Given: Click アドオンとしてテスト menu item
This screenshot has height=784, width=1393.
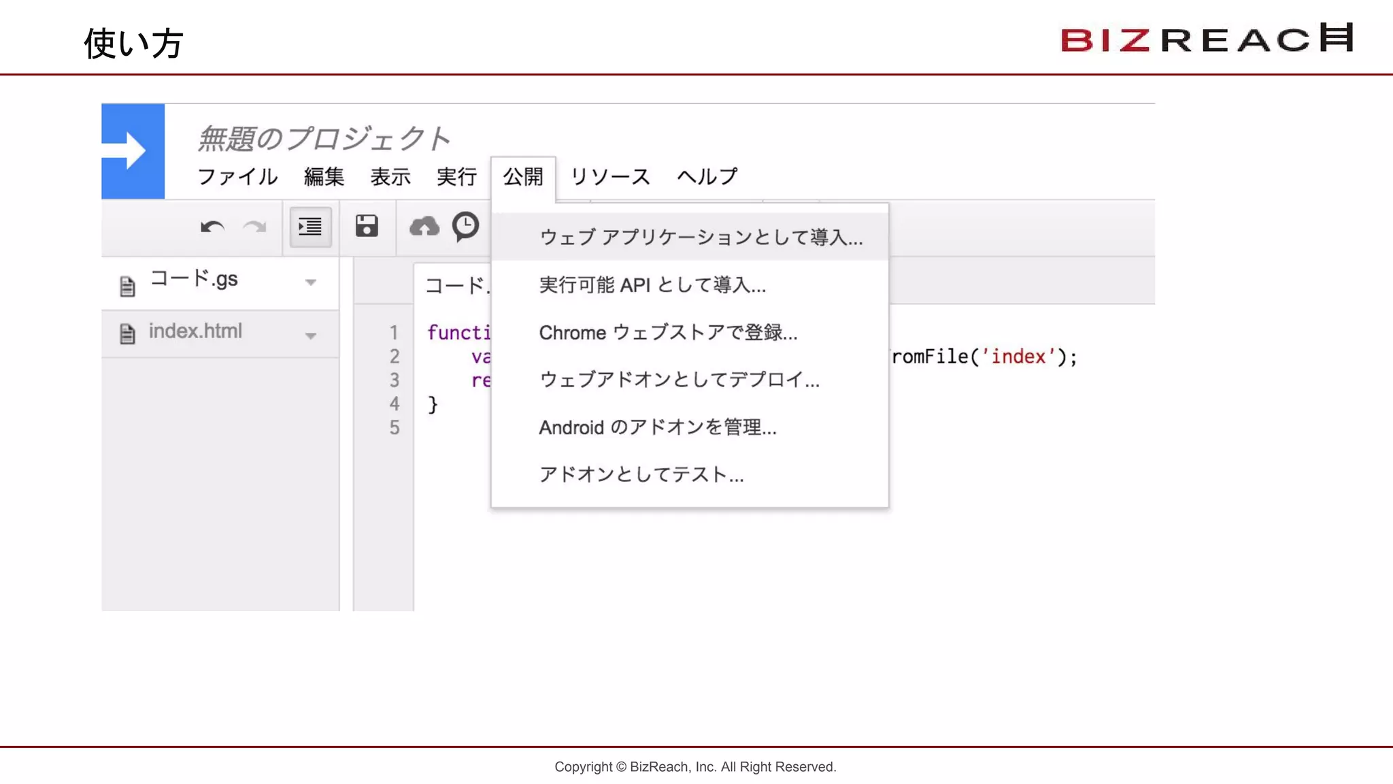Looking at the screenshot, I should tap(641, 474).
